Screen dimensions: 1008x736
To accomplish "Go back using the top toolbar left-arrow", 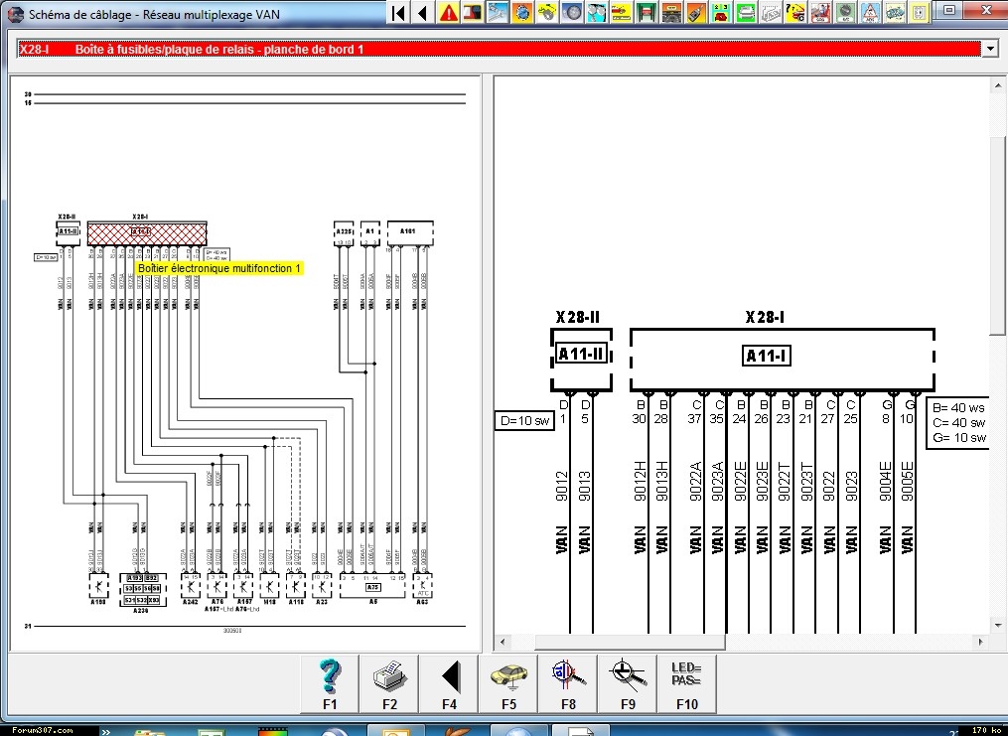I will click(423, 12).
